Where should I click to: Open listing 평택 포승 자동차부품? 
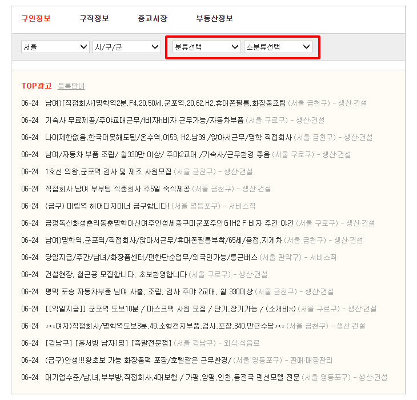click(149, 291)
